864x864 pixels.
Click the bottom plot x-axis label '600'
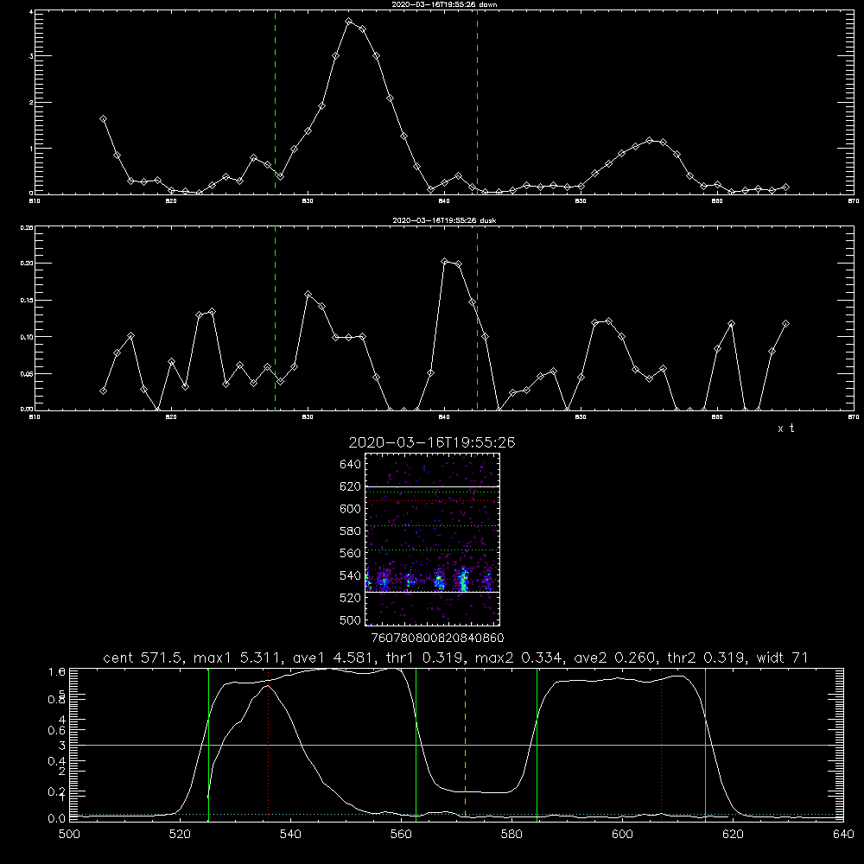(x=622, y=835)
